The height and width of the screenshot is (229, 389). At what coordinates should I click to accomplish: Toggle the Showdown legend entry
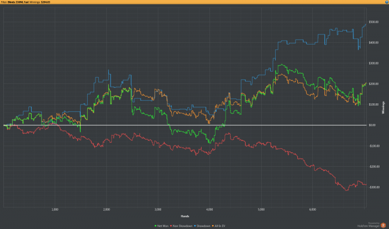(x=202, y=226)
